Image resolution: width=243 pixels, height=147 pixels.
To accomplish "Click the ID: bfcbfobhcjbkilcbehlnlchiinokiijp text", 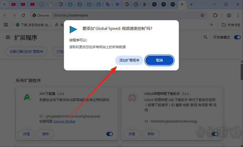I will pyautogui.click(x=171, y=121).
